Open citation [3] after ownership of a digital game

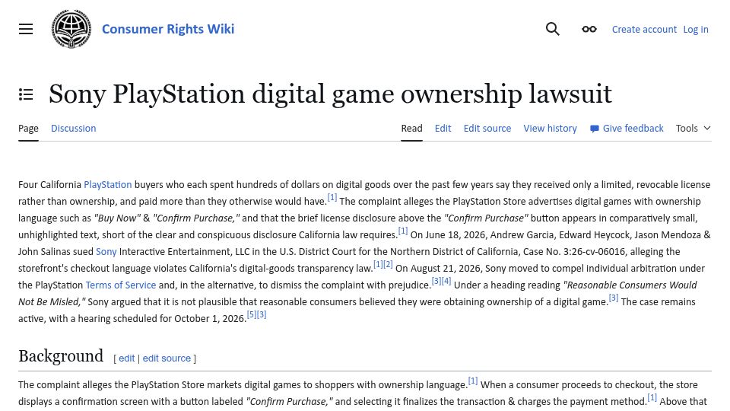614,298
